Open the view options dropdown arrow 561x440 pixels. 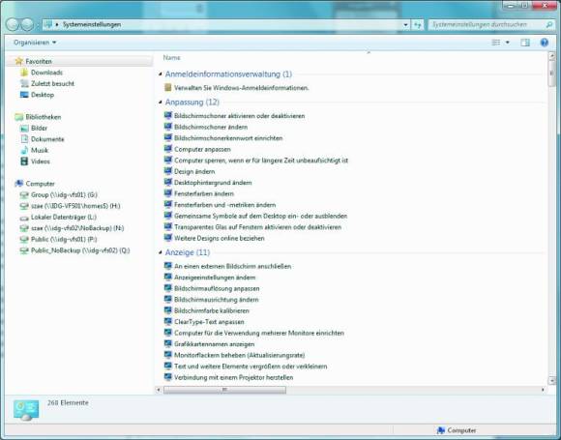508,43
